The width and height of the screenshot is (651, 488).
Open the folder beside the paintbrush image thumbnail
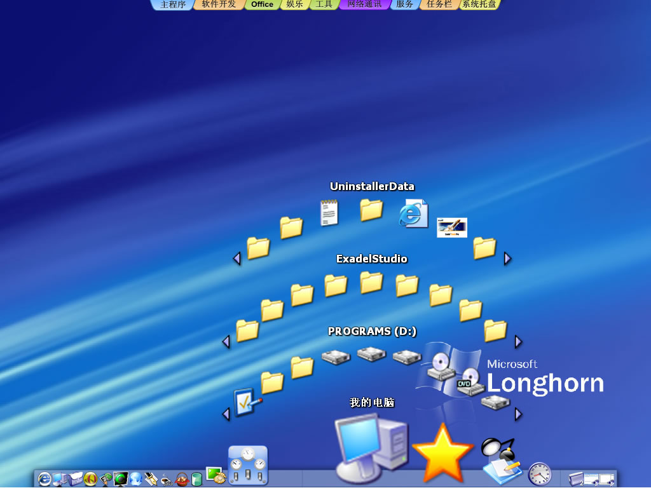484,248
